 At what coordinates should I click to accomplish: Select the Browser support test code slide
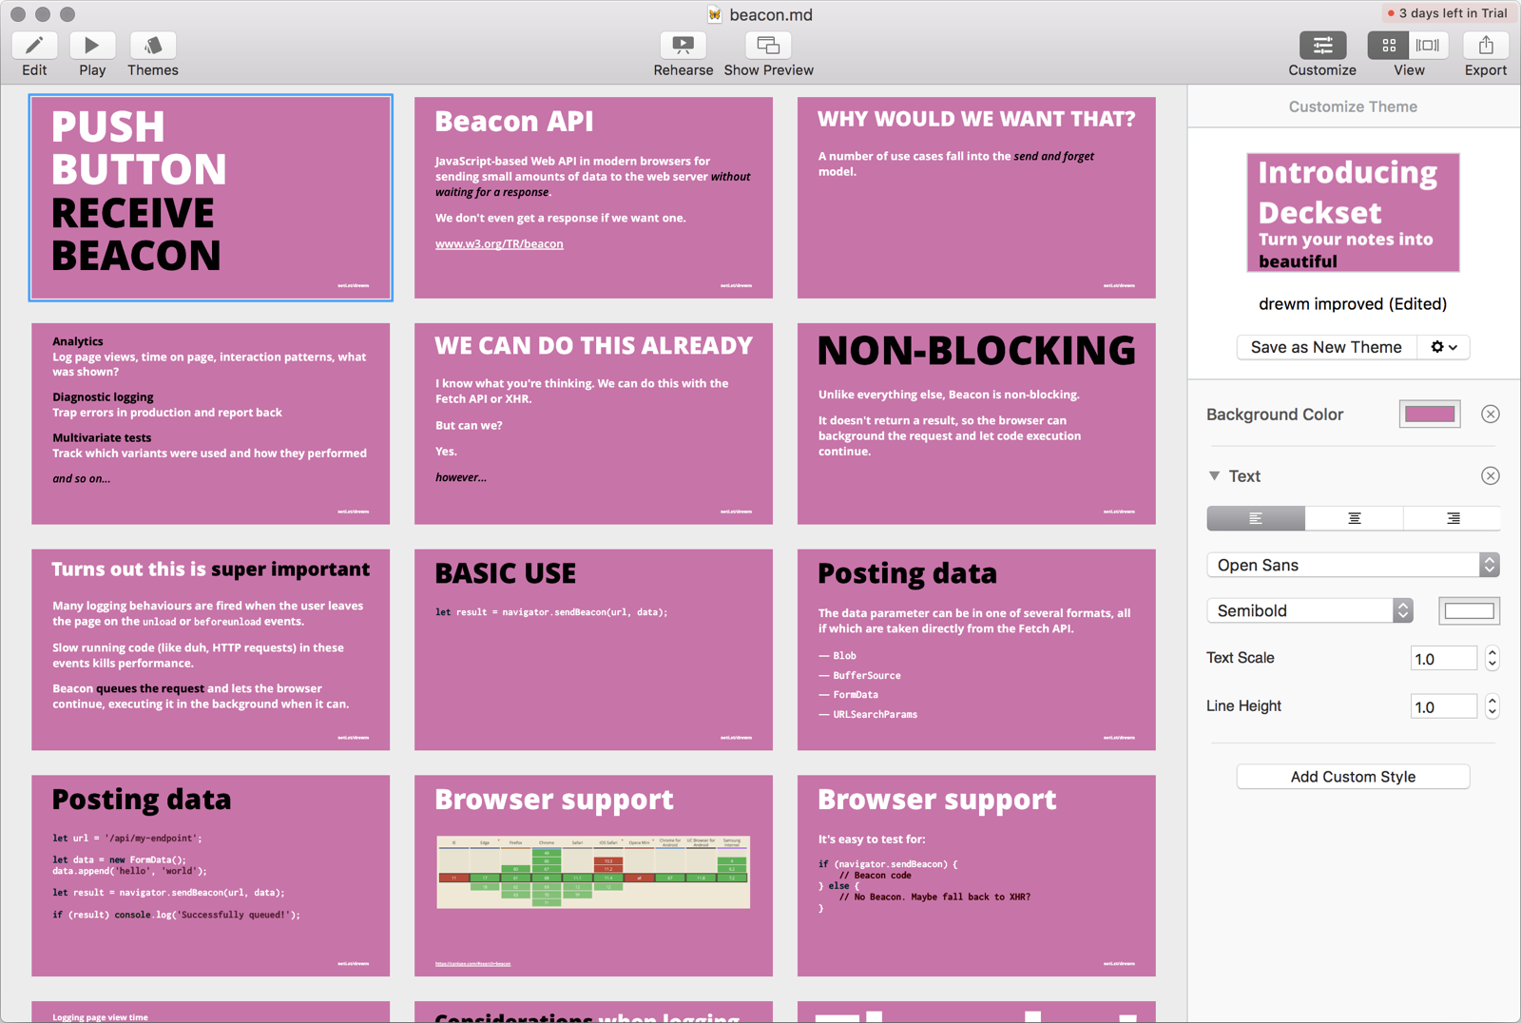[976, 876]
